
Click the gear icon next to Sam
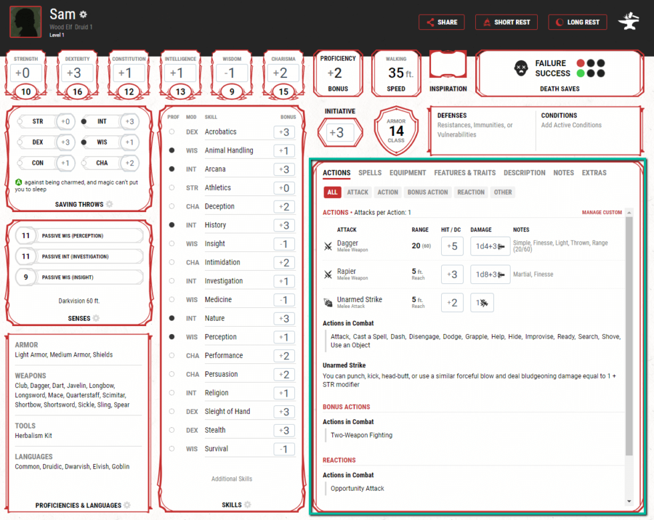pyautogui.click(x=83, y=14)
